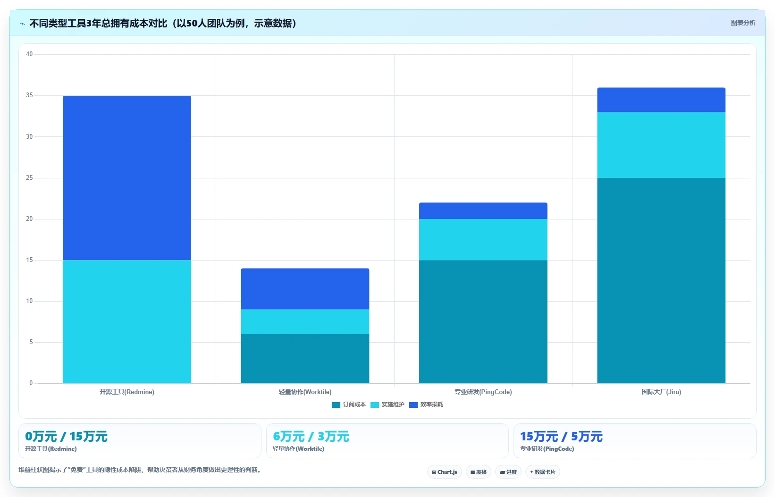
Task: Click the 国际大厂(Jira) axis label
Action: click(x=661, y=392)
